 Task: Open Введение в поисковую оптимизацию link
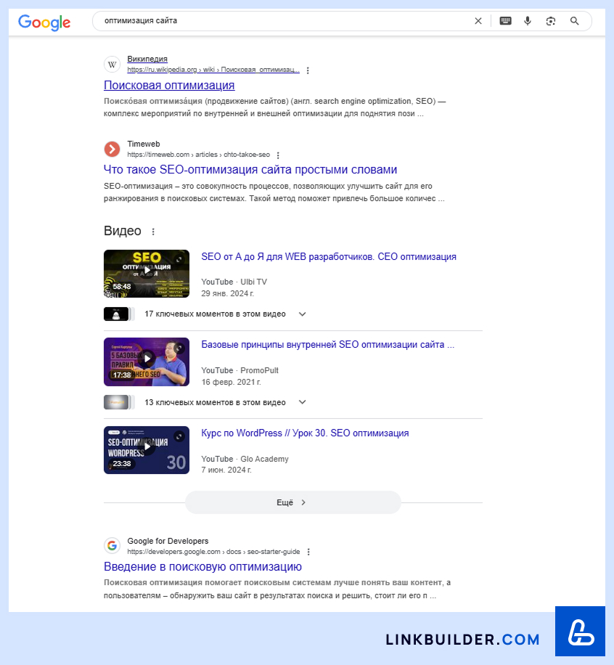point(202,566)
